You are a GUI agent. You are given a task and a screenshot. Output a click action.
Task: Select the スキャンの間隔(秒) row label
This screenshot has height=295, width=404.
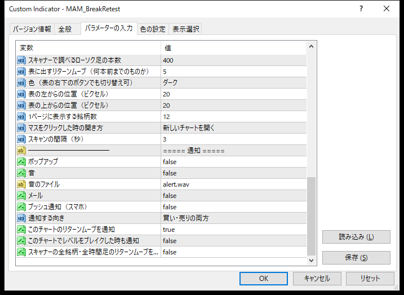(x=56, y=139)
